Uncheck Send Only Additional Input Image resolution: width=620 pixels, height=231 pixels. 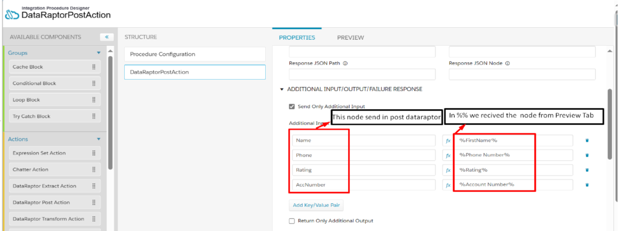coord(292,106)
